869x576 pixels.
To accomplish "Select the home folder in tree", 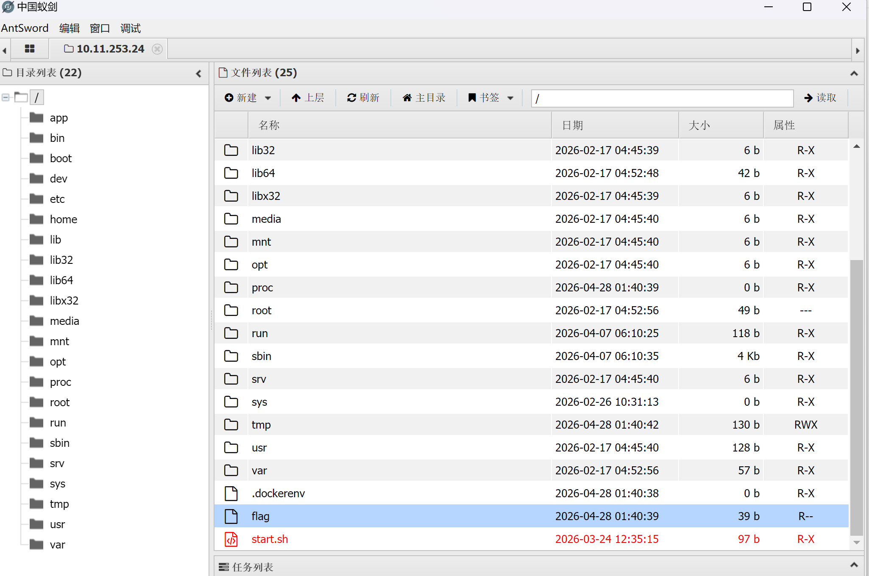I will tap(64, 219).
